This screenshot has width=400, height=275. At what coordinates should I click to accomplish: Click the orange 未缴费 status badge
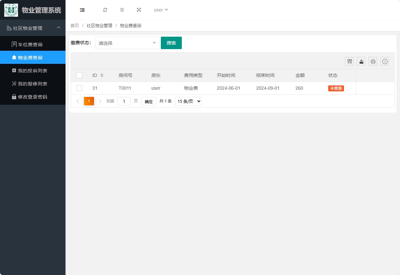[x=336, y=88]
